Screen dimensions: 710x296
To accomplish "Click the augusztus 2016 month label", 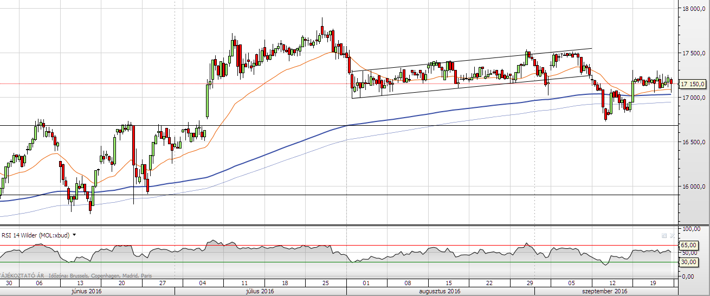I will pyautogui.click(x=440, y=291).
